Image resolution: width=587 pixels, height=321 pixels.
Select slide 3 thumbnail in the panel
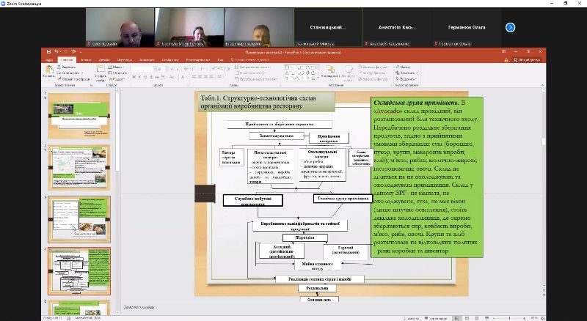click(79, 219)
